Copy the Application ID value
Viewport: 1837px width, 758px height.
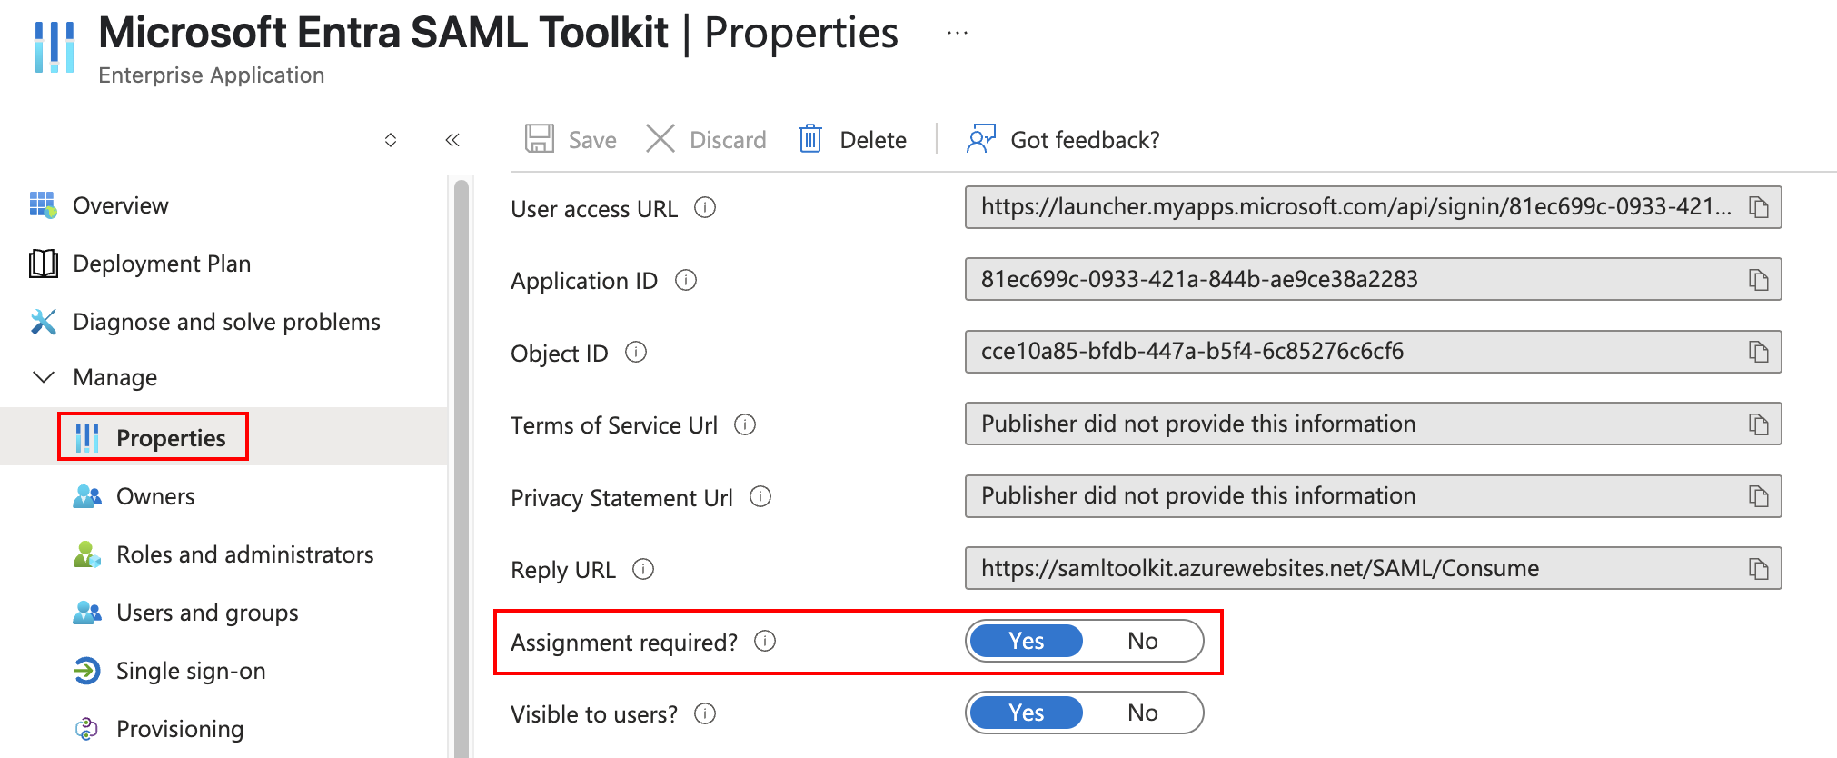pyautogui.click(x=1759, y=280)
